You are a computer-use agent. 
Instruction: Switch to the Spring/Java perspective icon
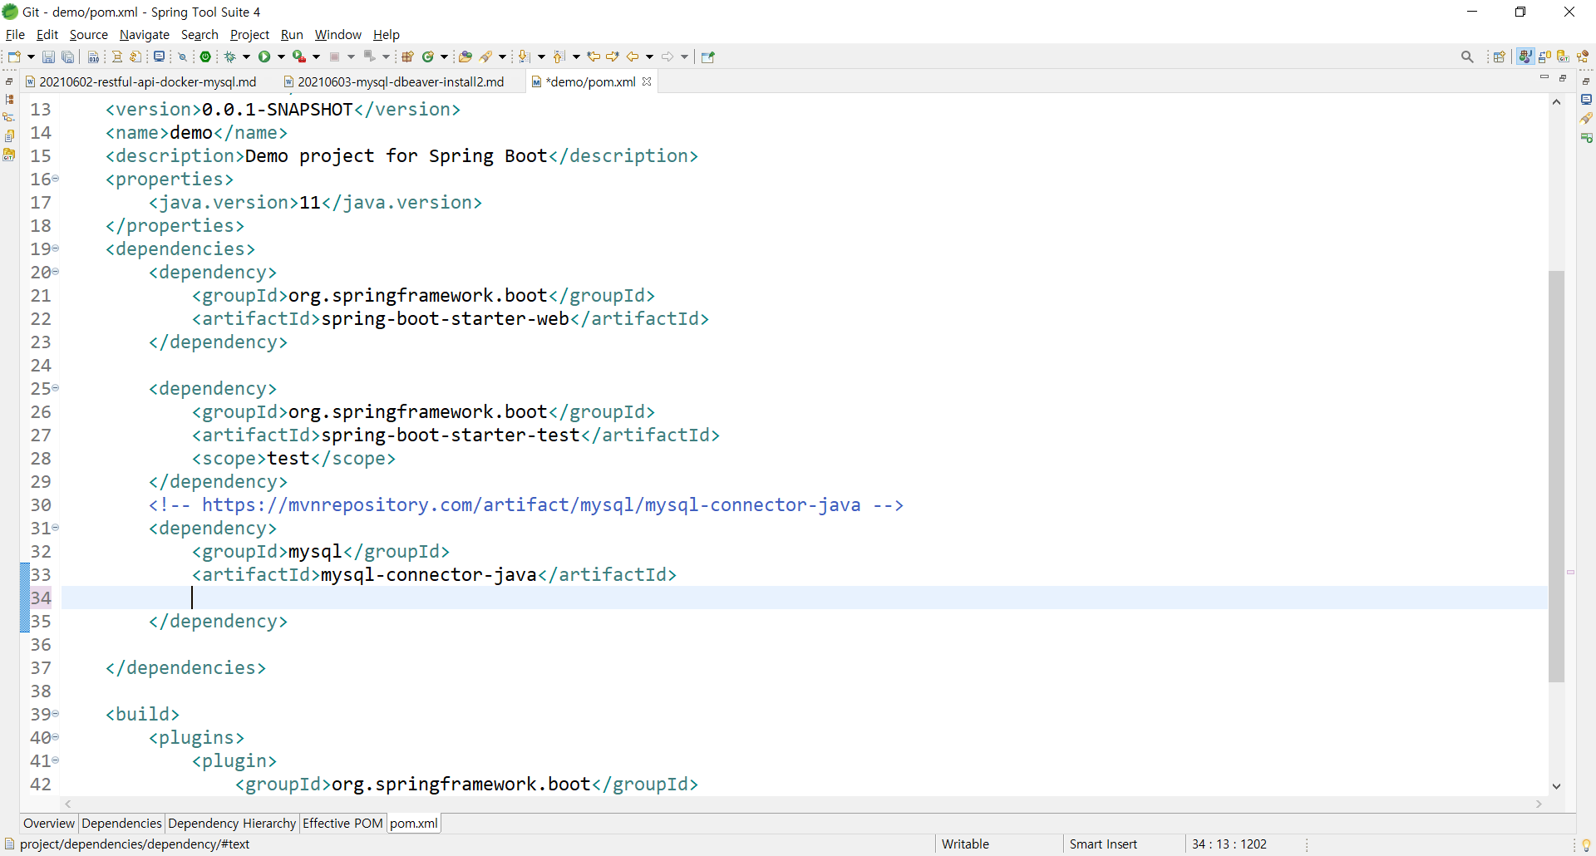coord(1525,57)
